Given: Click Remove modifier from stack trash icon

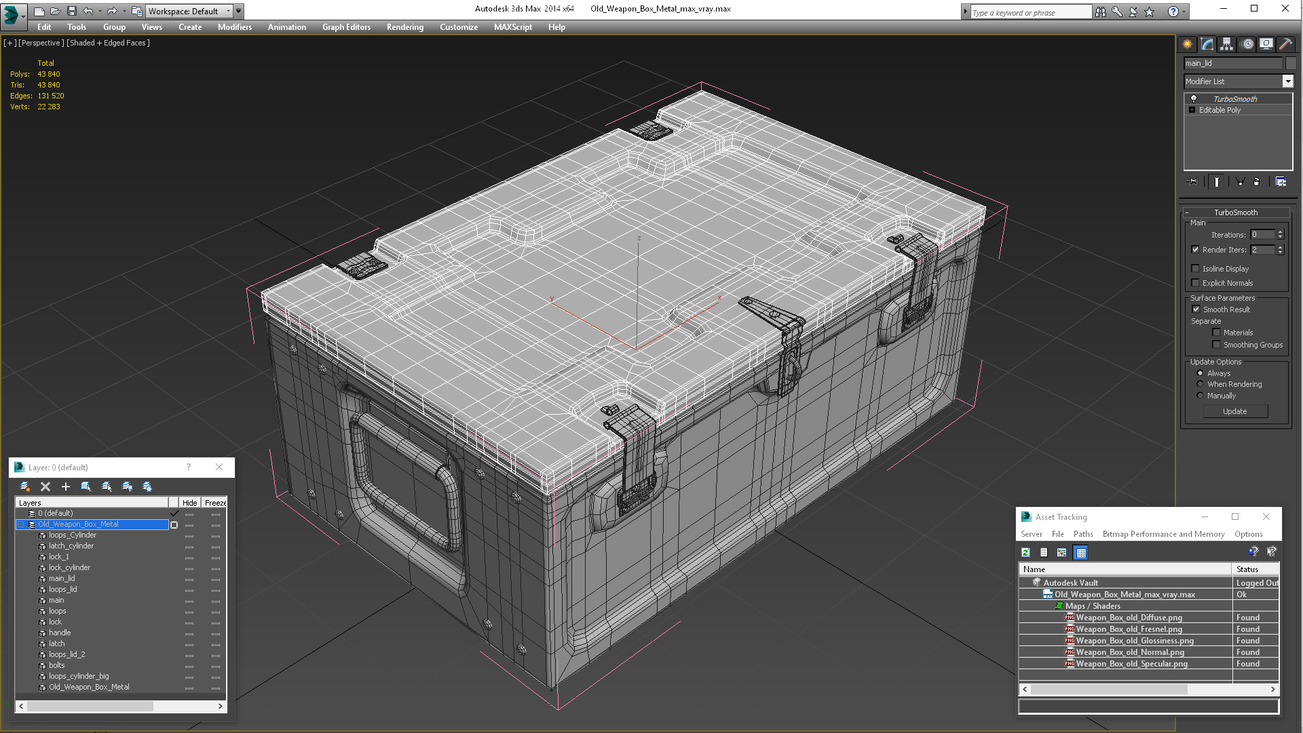Looking at the screenshot, I should pyautogui.click(x=1256, y=182).
